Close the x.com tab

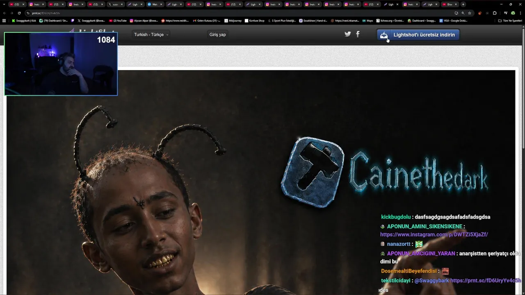pyautogui.click(x=122, y=5)
